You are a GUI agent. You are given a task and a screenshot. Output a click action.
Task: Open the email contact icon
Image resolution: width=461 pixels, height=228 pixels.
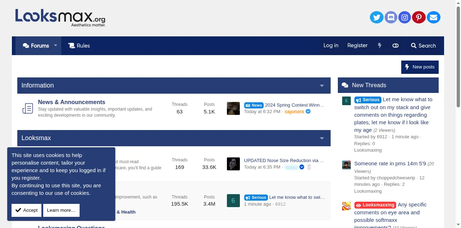[x=434, y=17]
